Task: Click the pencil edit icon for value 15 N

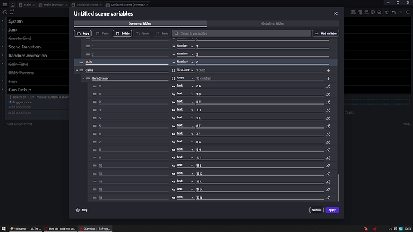Action: [328, 197]
